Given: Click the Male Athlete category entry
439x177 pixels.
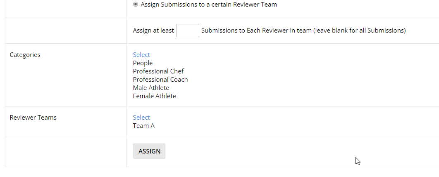Looking at the screenshot, I should 151,88.
